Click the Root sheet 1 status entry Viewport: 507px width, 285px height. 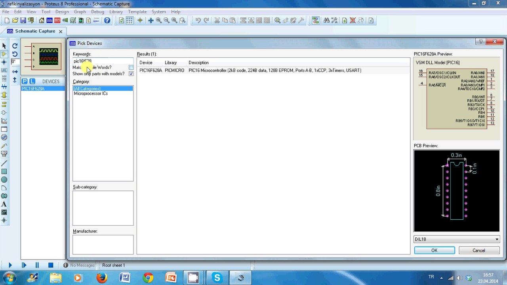(x=114, y=265)
